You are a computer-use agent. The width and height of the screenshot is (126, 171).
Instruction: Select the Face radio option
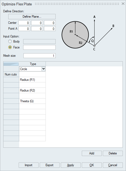(x=10, y=47)
